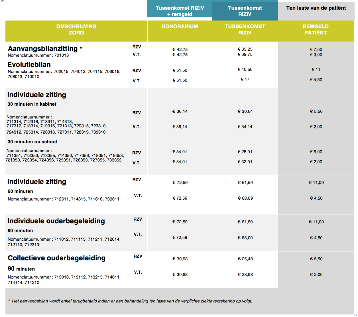Click the € 35,25 RIZIV amount

point(245,49)
